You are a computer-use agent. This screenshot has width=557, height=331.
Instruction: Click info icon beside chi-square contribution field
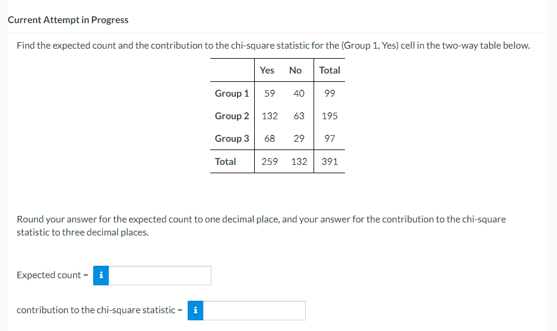[195, 310]
